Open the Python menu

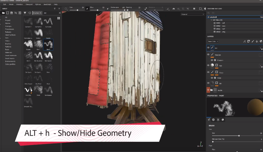pyautogui.click(x=38, y=4)
